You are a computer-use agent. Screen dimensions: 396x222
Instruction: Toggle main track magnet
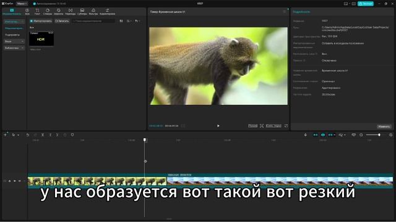tap(316, 135)
